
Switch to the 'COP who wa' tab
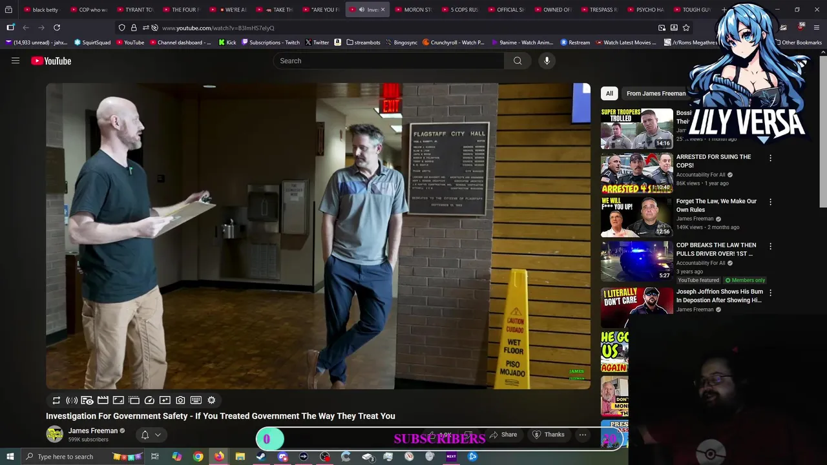[x=88, y=10]
